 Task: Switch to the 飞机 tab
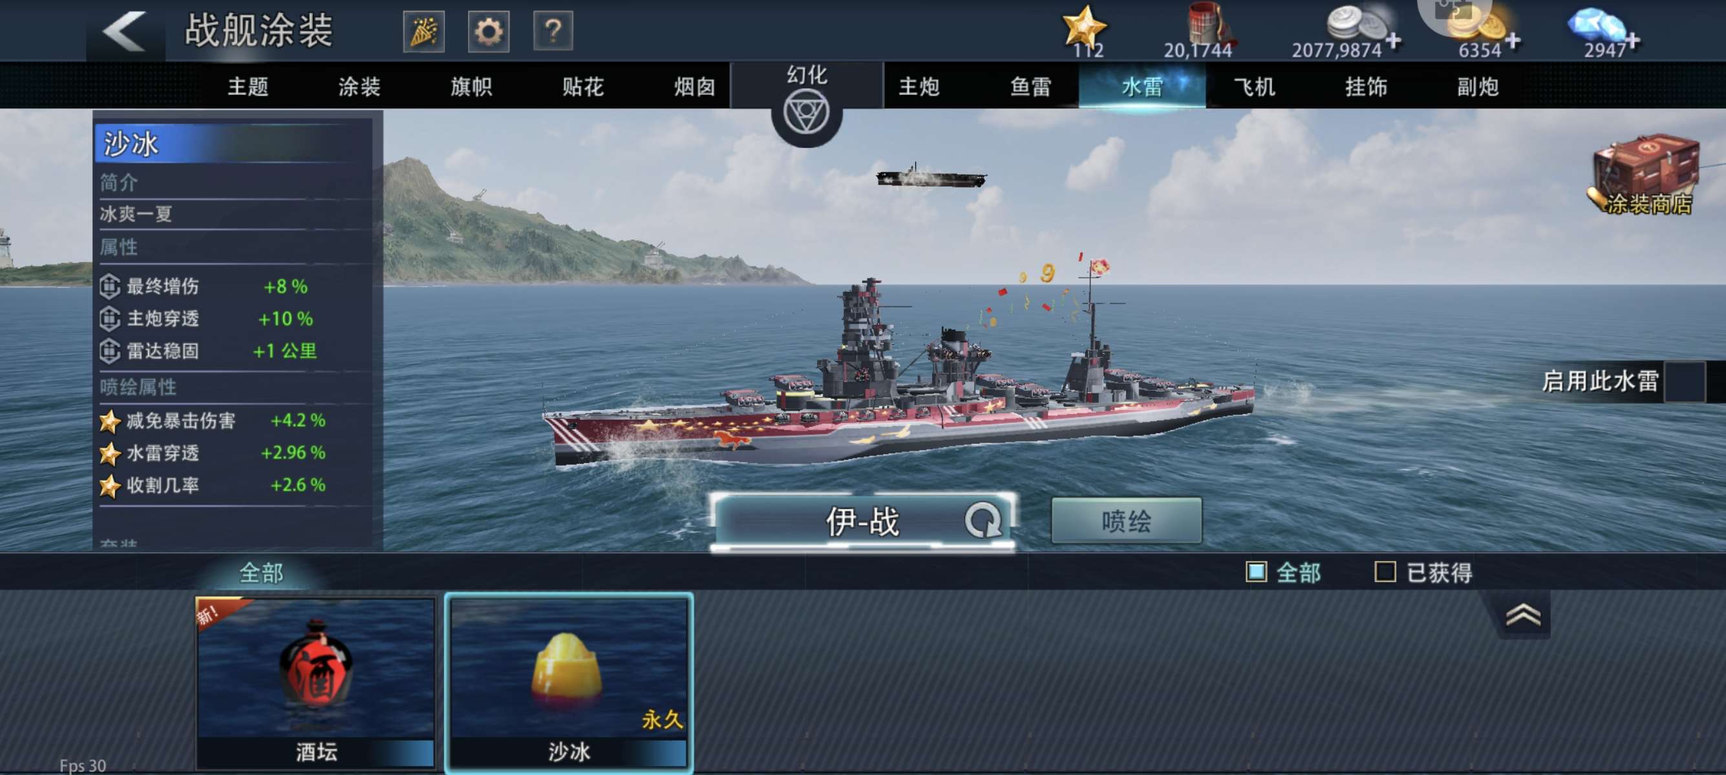[x=1254, y=87]
